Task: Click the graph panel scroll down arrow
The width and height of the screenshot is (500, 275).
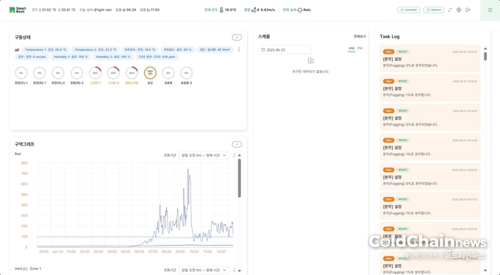Action: pos(240,271)
